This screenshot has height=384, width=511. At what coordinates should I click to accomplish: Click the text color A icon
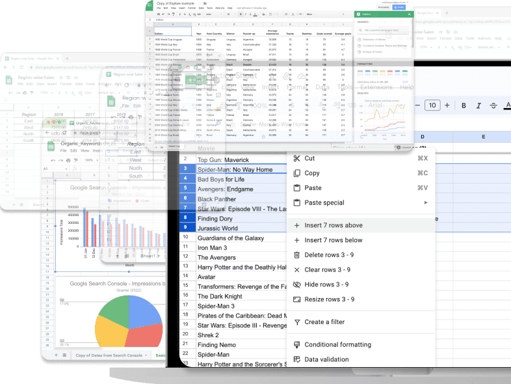(x=509, y=105)
